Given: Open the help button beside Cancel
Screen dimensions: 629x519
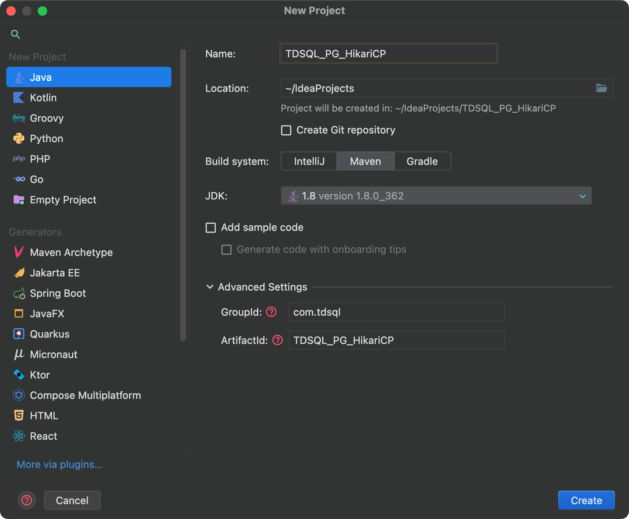Looking at the screenshot, I should tap(27, 500).
